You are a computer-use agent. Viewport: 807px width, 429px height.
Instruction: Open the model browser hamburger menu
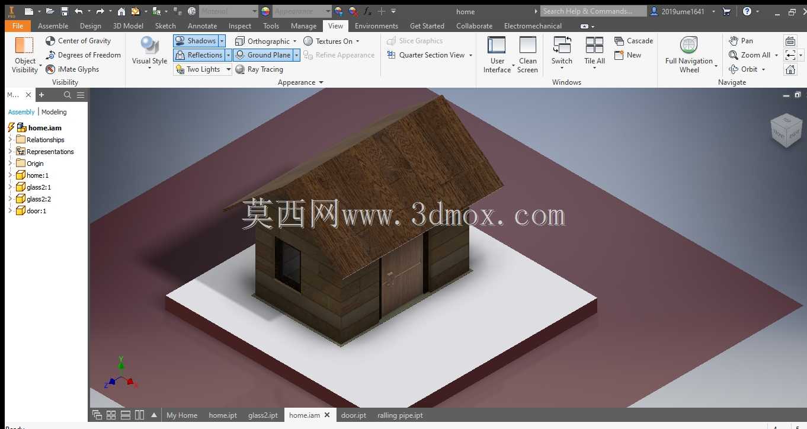click(81, 95)
